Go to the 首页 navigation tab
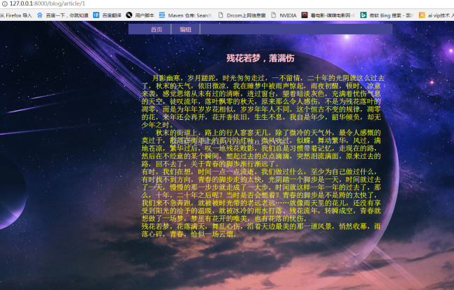 (x=156, y=29)
